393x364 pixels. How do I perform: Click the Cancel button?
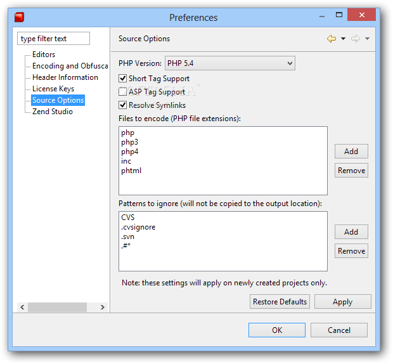click(x=339, y=330)
